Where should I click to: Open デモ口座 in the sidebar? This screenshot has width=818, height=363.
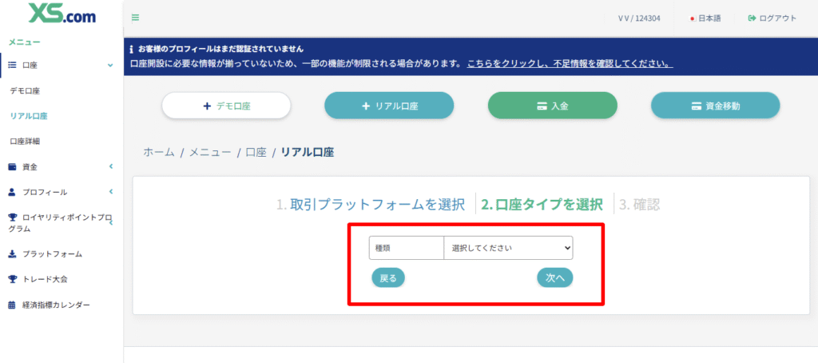click(x=25, y=91)
